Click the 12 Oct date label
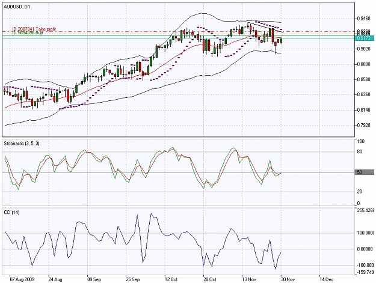 (x=171, y=279)
